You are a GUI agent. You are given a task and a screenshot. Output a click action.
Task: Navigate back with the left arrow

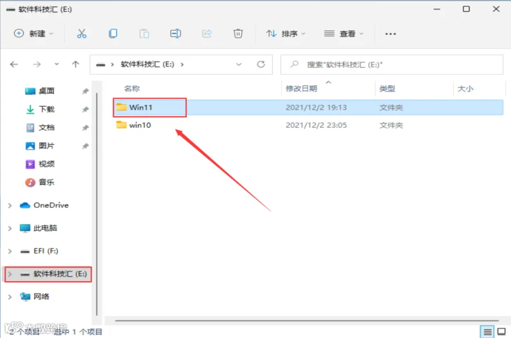pos(14,64)
